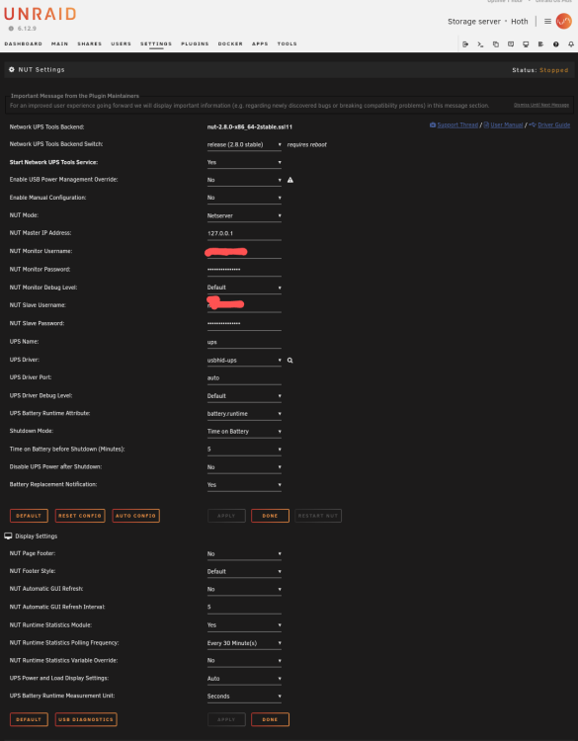Open the Plugins tab
578x741 pixels.
[195, 43]
